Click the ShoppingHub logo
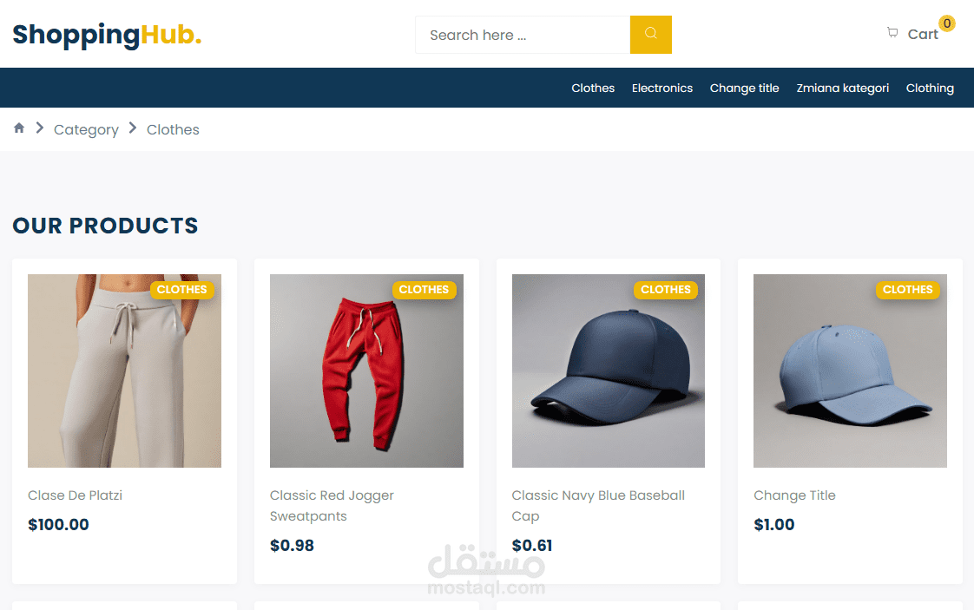974x610 pixels. coord(107,35)
